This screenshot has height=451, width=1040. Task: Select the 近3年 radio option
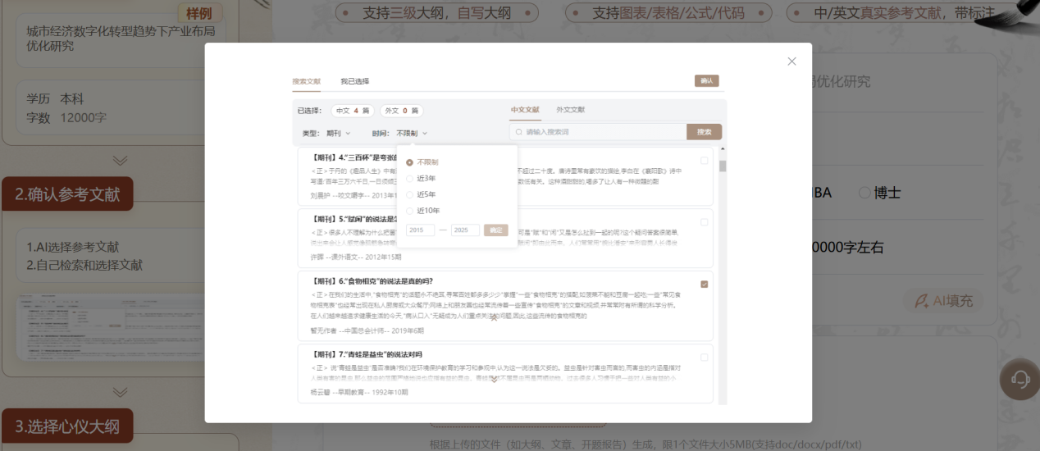[x=421, y=178]
